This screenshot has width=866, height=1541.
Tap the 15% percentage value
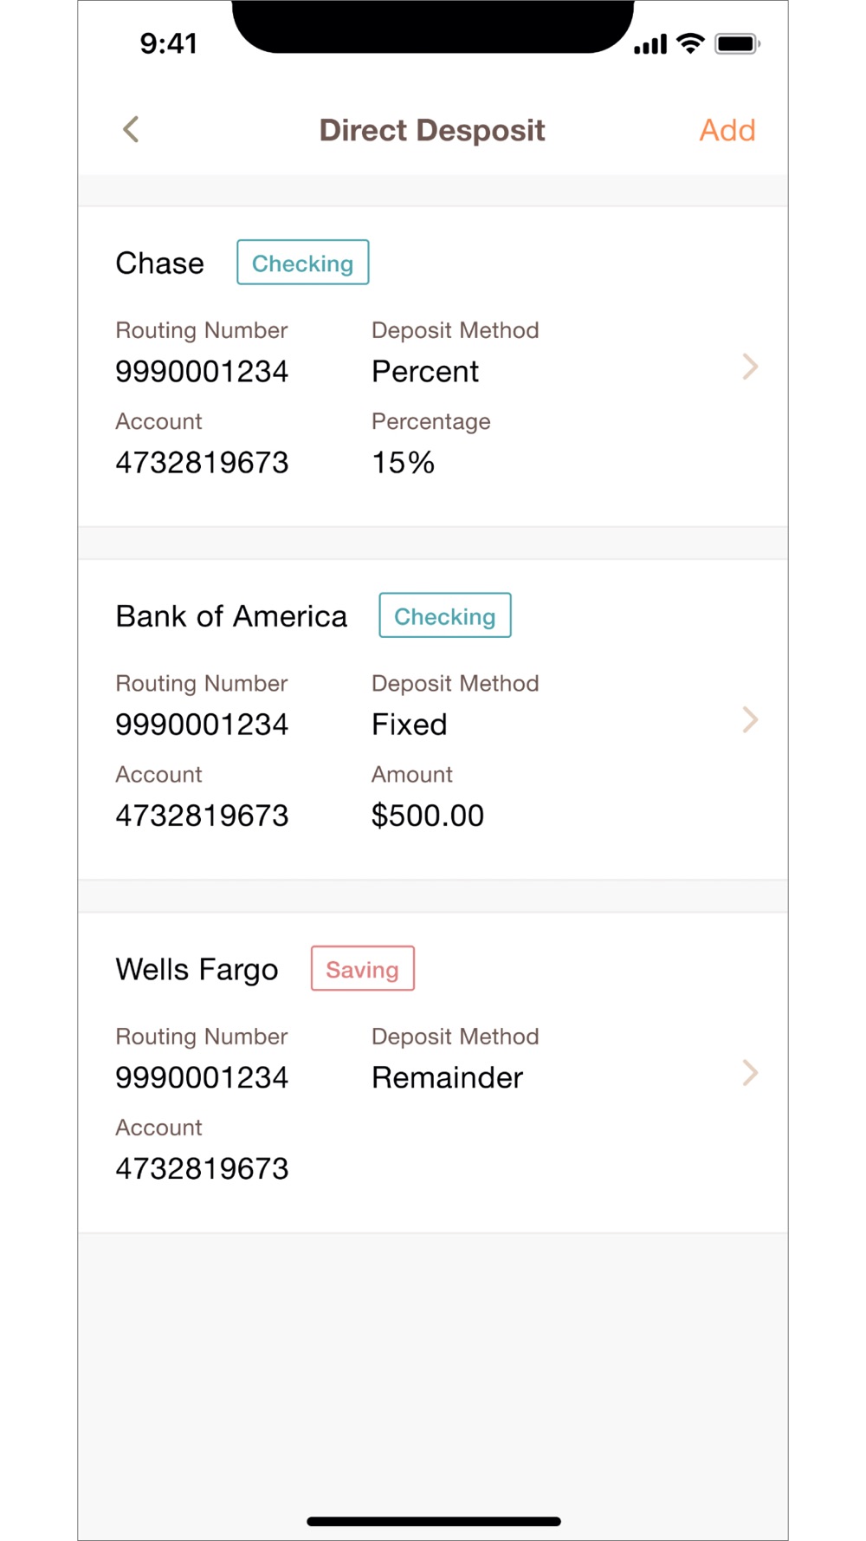point(403,463)
